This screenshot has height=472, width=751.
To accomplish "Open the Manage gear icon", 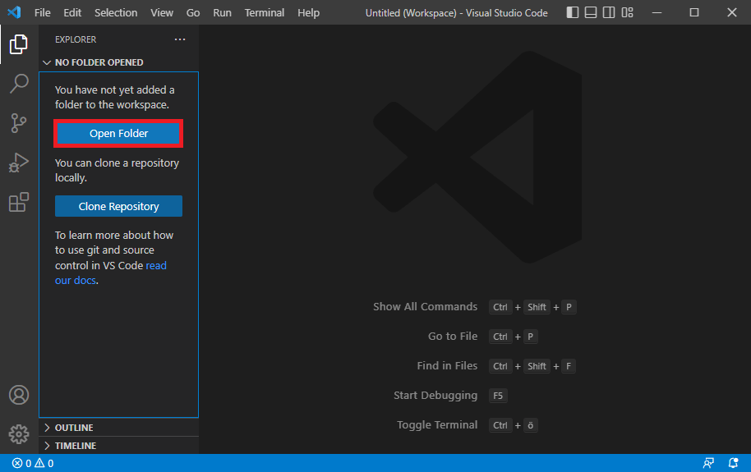I will [x=19, y=434].
